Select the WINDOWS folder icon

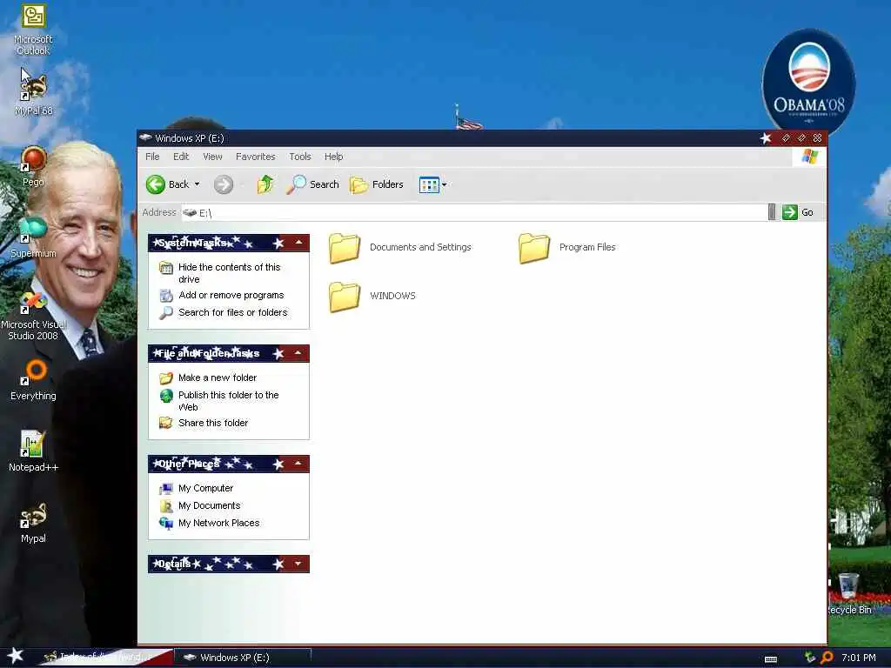tap(345, 297)
